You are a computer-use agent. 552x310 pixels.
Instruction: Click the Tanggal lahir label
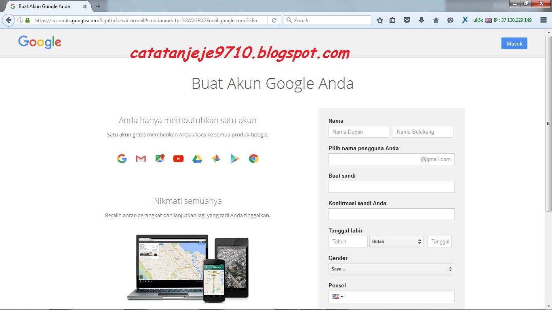(346, 230)
